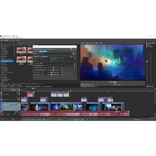This screenshot has height=156, width=156.
Task: Click the Master bus volume fader
Action: click(x=147, y=61)
